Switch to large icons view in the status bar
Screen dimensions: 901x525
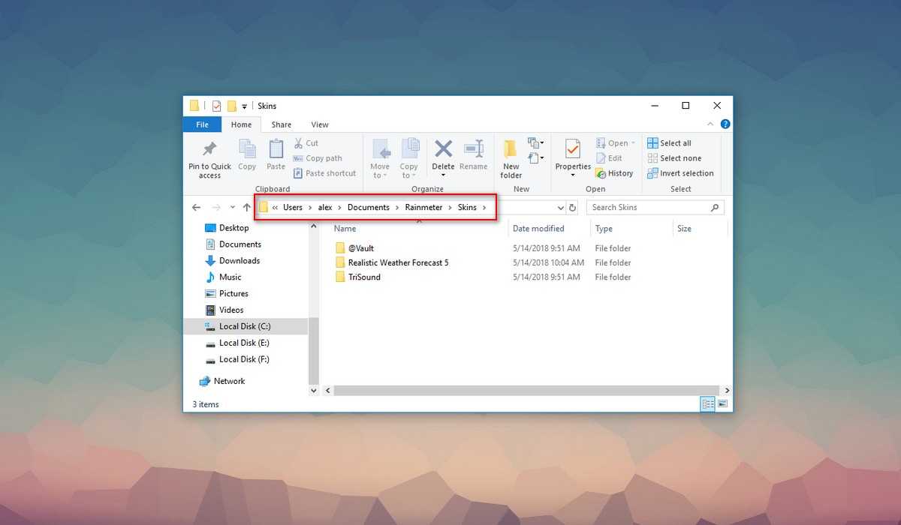[722, 404]
